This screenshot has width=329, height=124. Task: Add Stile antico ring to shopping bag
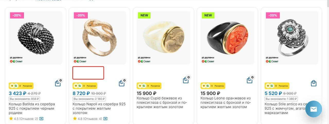tap(313, 83)
